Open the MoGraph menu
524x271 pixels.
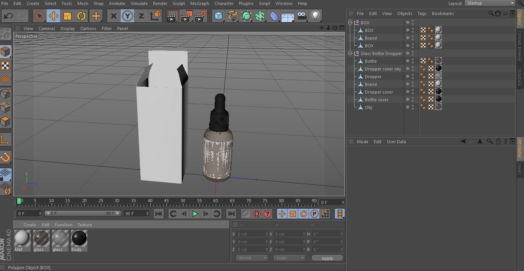[199, 3]
